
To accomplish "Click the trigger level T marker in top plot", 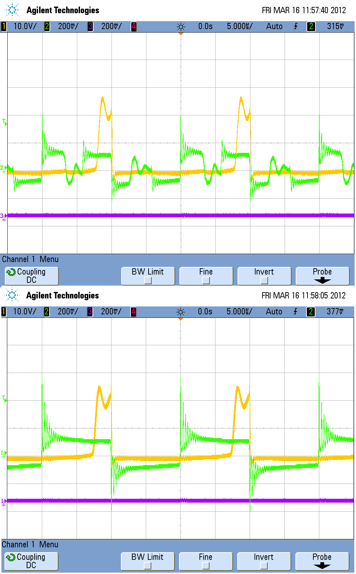I will tap(4, 122).
